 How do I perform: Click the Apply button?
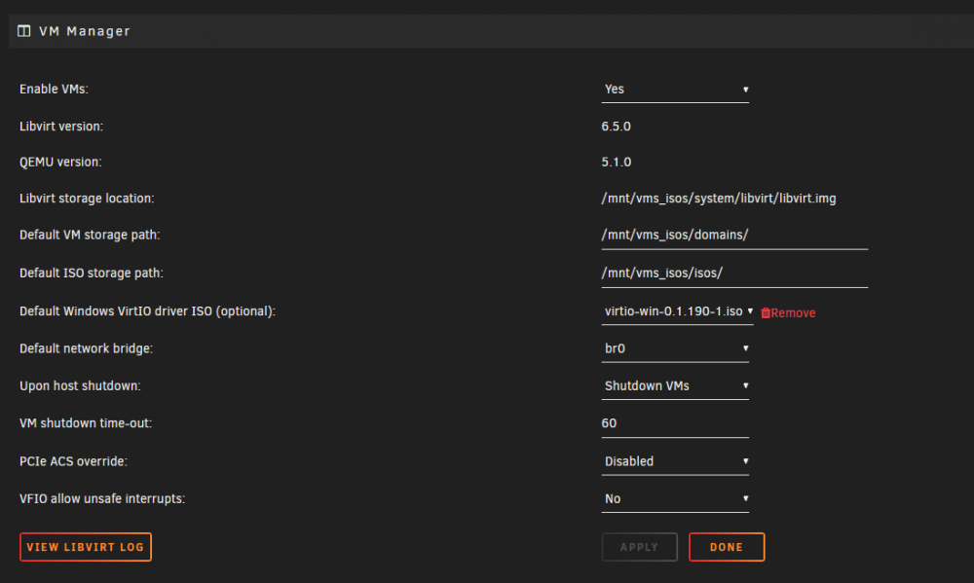tap(639, 547)
